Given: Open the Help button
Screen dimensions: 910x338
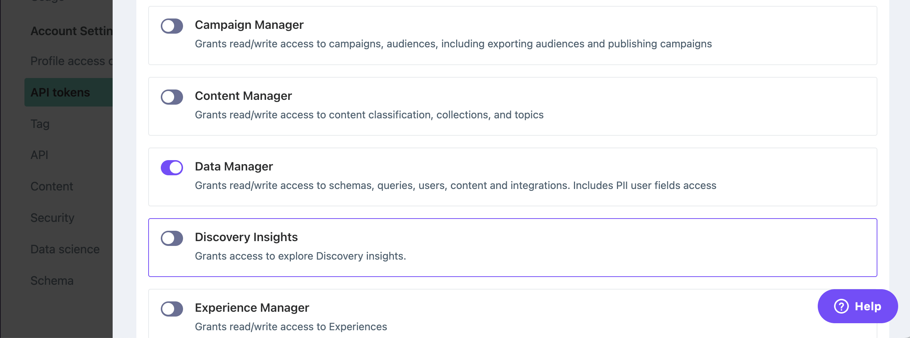Looking at the screenshot, I should tap(857, 307).
